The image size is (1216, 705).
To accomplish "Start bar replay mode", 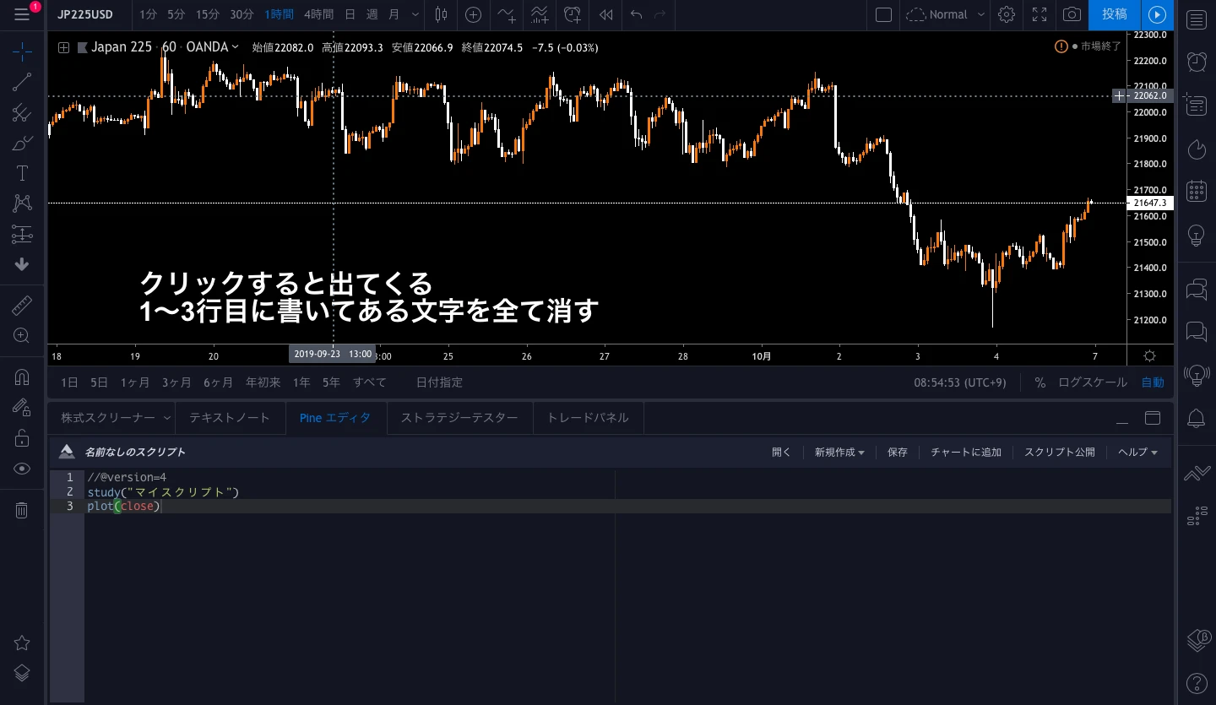I will click(605, 15).
